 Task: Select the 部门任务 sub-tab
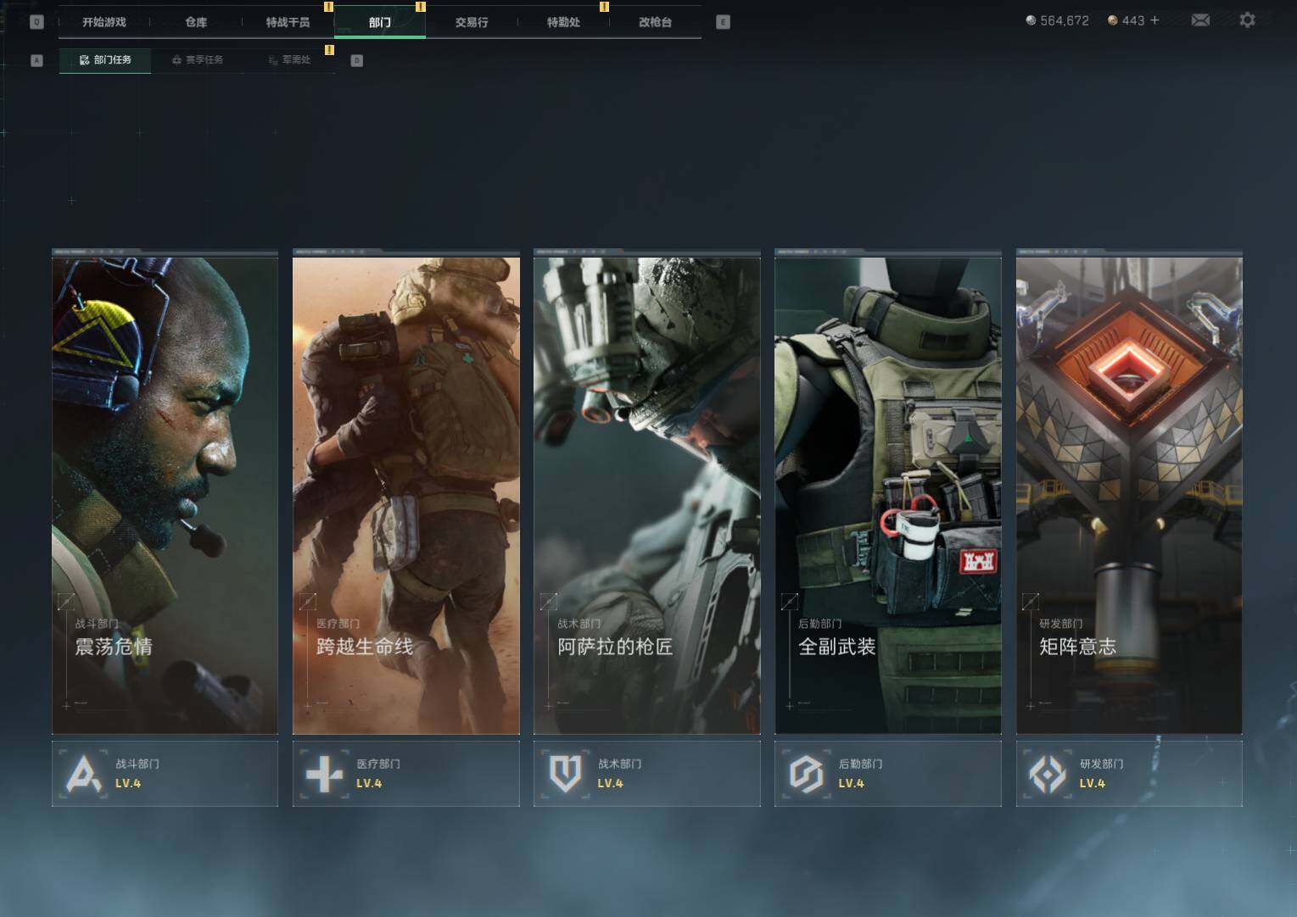pyautogui.click(x=105, y=60)
